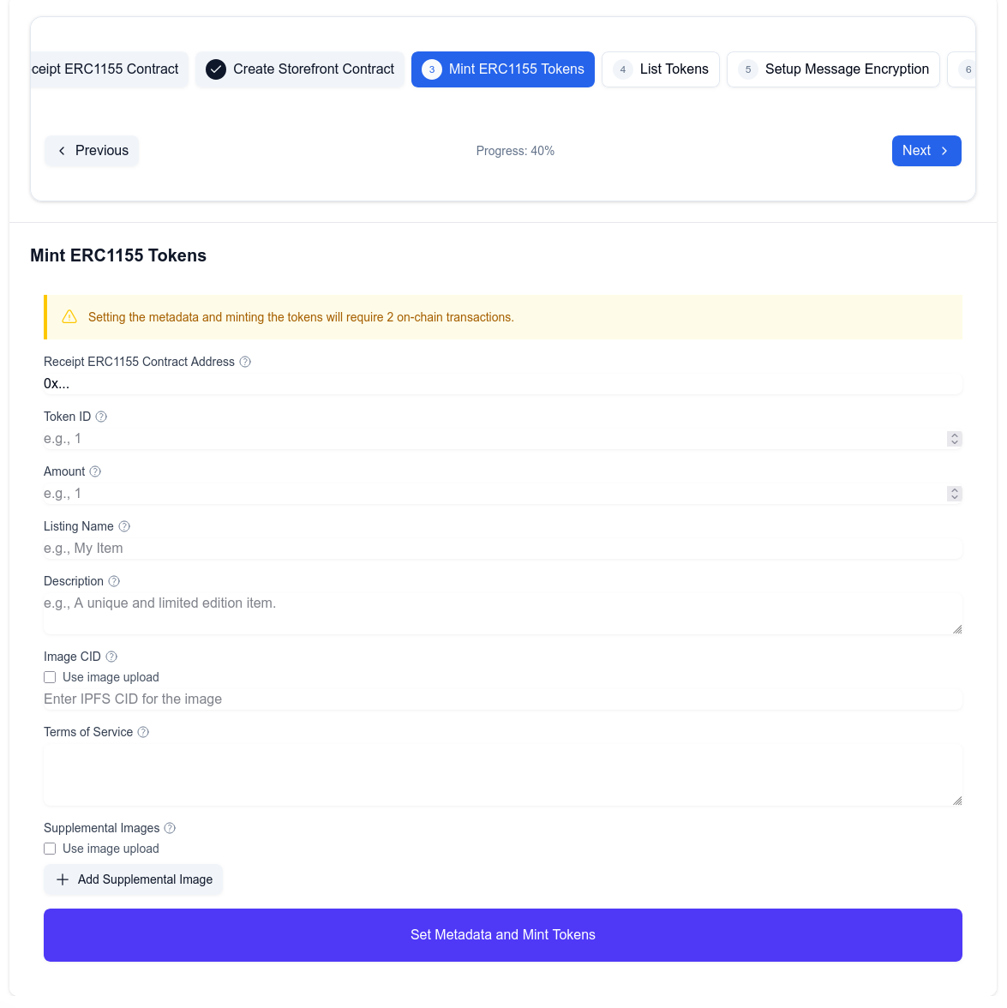Open the Terms of Service help tooltip
Image resolution: width=1007 pixels, height=1008 pixels.
[x=142, y=732]
